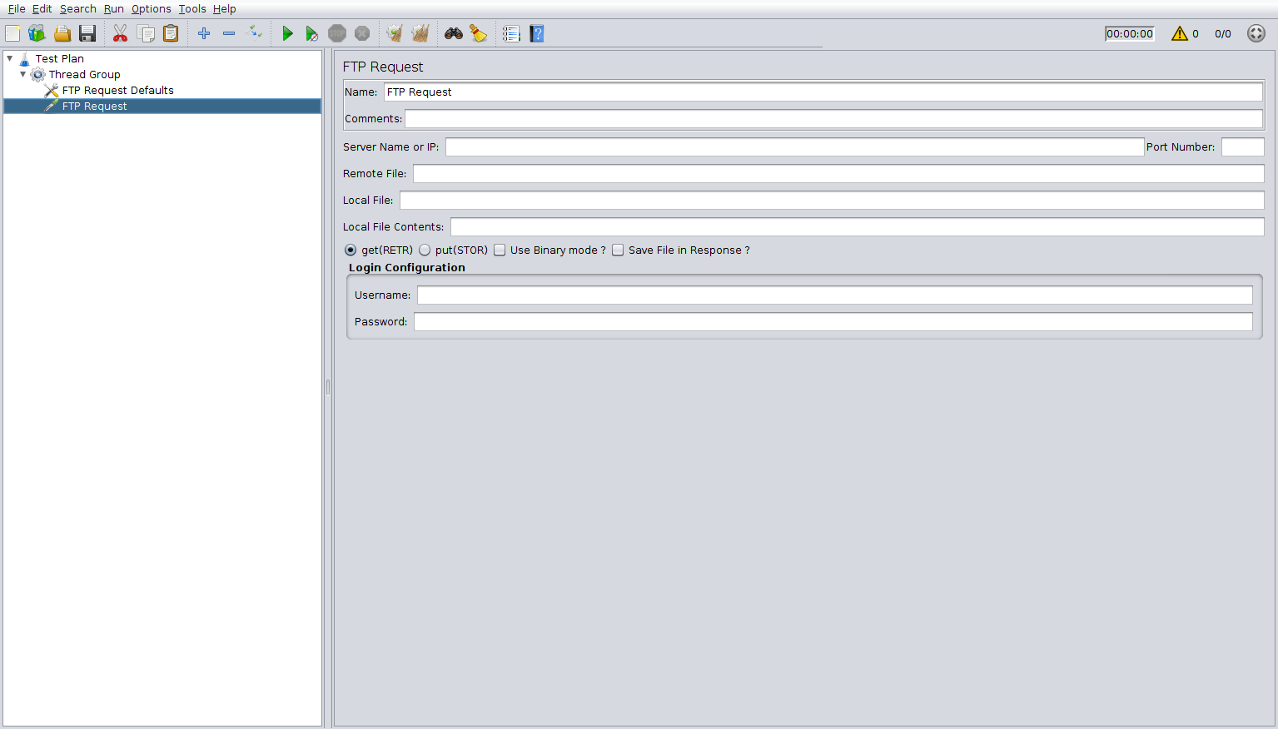Paste element using the clipboard icon
This screenshot has width=1278, height=729.
[x=170, y=33]
